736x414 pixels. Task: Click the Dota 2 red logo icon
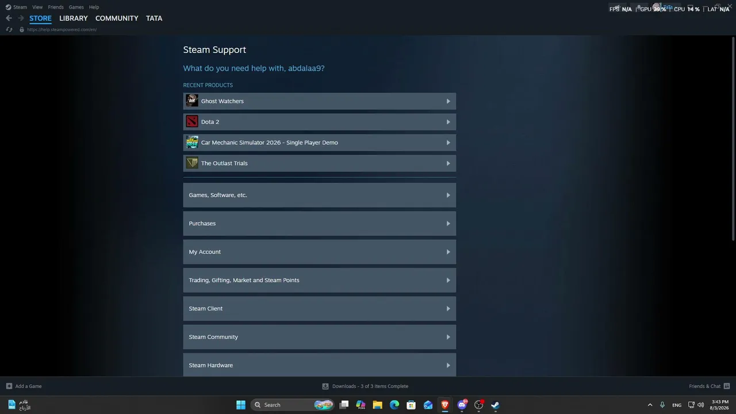[x=192, y=122]
